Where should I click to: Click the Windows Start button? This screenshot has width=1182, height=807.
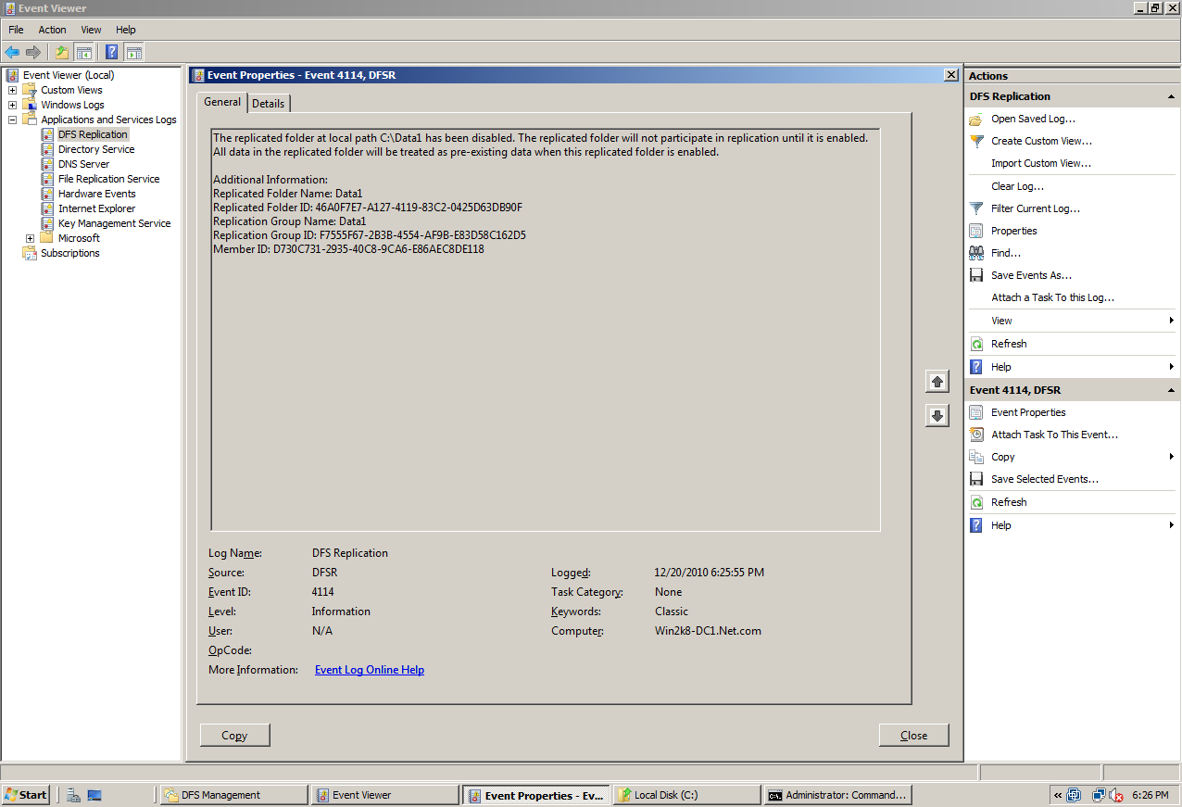click(x=26, y=795)
